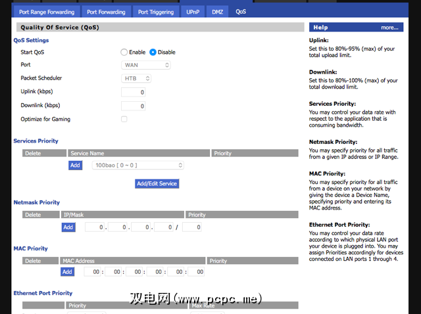Image resolution: width=421 pixels, height=314 pixels.
Task: Click the second IP octet field
Action: coord(118,227)
